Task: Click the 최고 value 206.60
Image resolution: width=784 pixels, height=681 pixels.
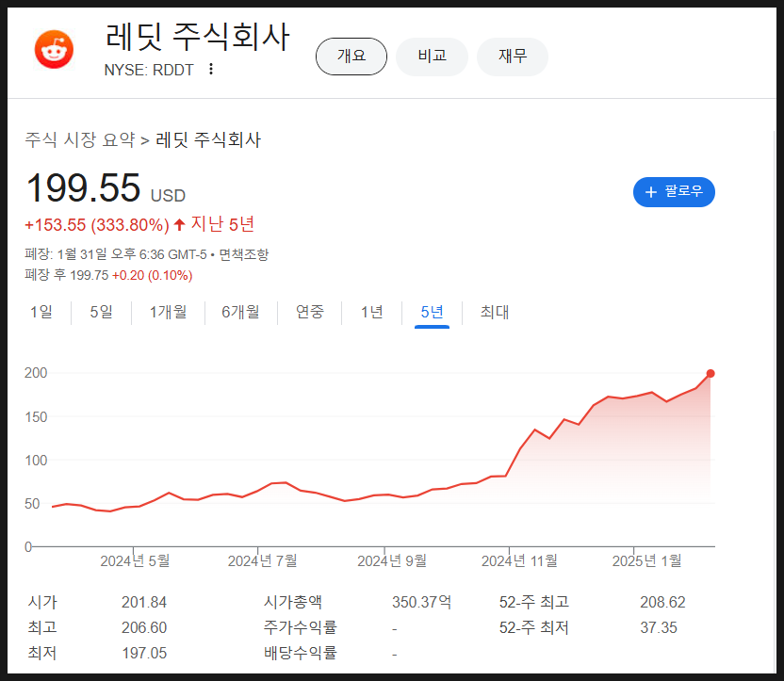Action: 144,627
